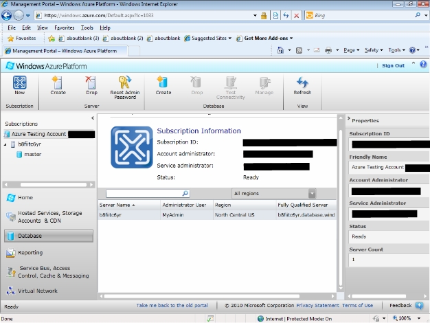Click the Bing search magnifier icon
The height and width of the screenshot is (323, 430).
pyautogui.click(x=418, y=15)
